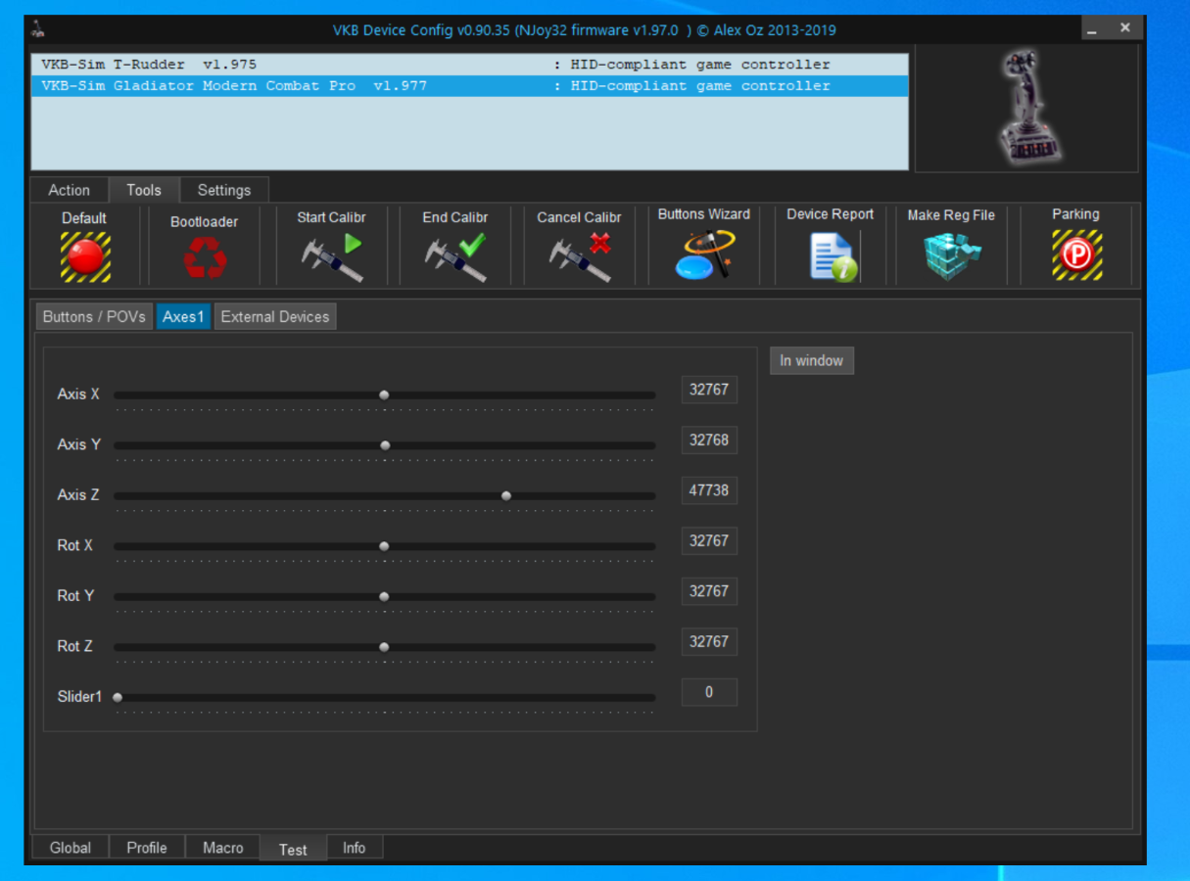1190x881 pixels.
Task: Open the Profile bottom tab
Action: [x=147, y=848]
